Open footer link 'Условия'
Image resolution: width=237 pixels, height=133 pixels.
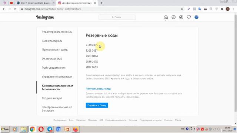pos(133,120)
